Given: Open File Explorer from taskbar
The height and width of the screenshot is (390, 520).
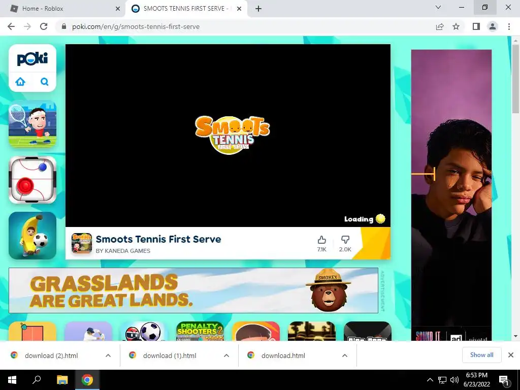Looking at the screenshot, I should point(62,380).
